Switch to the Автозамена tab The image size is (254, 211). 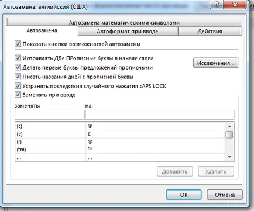[42, 30]
